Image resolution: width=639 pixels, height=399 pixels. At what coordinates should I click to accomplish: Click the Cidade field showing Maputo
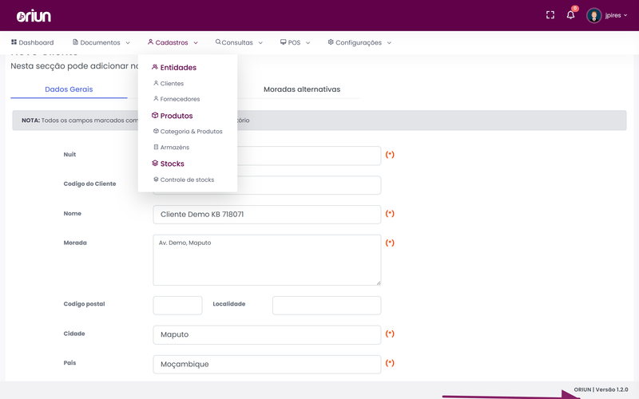pyautogui.click(x=267, y=334)
